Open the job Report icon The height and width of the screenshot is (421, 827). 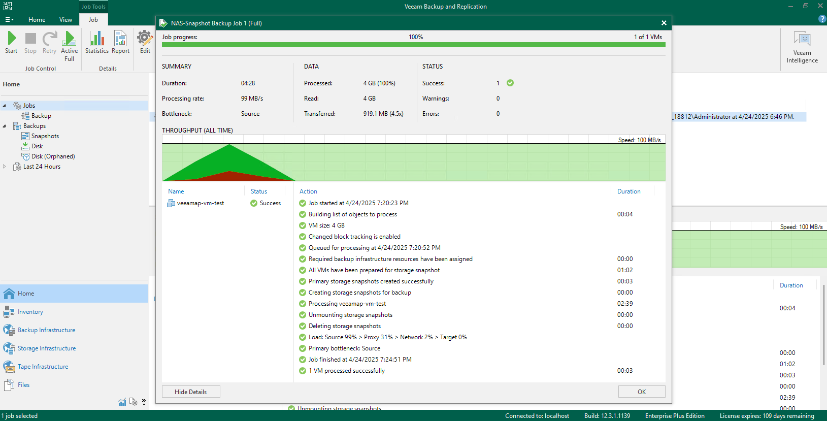coord(120,42)
